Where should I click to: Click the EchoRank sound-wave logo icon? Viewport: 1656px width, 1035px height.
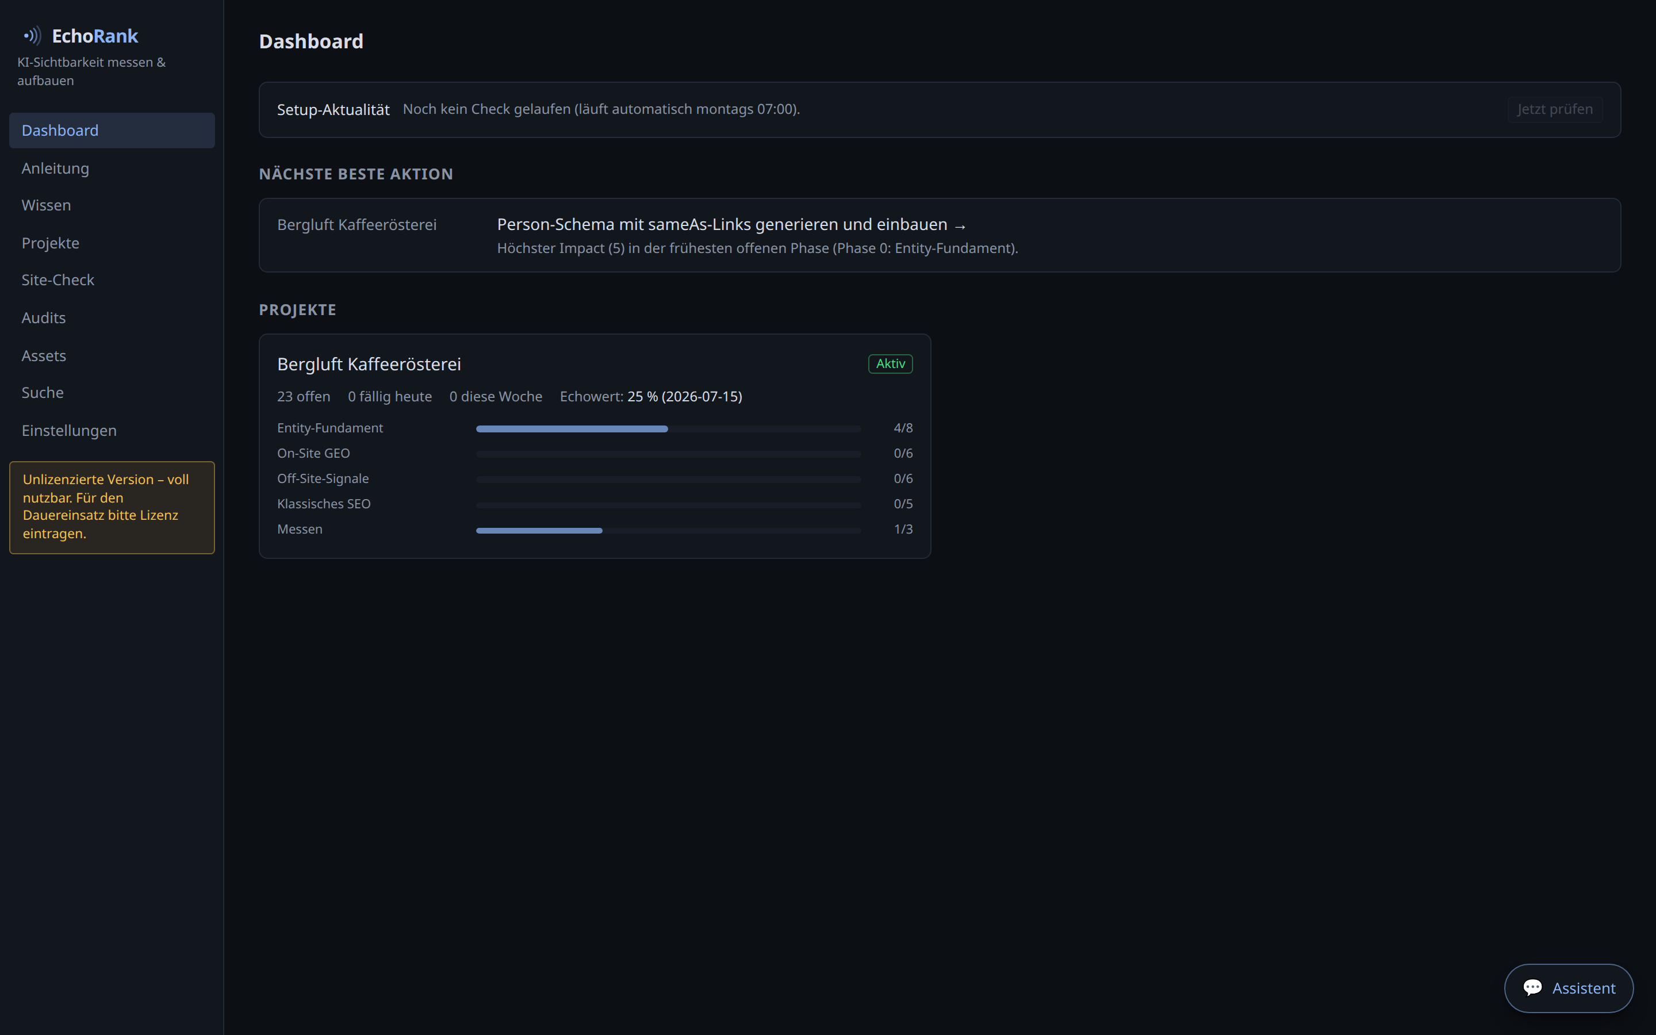coord(32,35)
